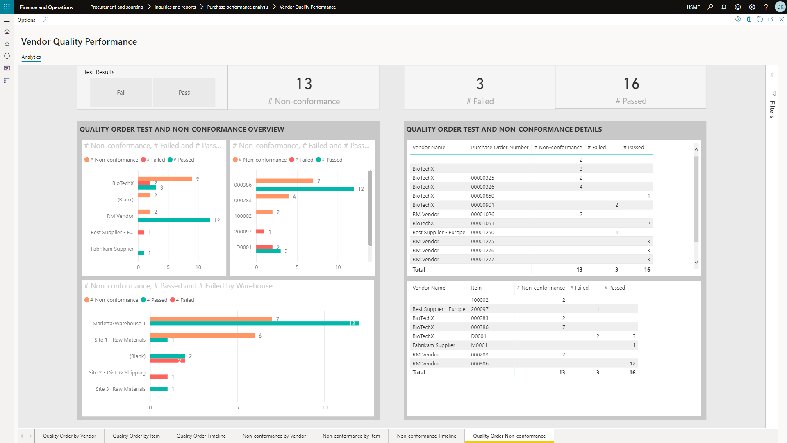Toggle the Fail test results slicer
The width and height of the screenshot is (787, 443).
pyautogui.click(x=121, y=93)
